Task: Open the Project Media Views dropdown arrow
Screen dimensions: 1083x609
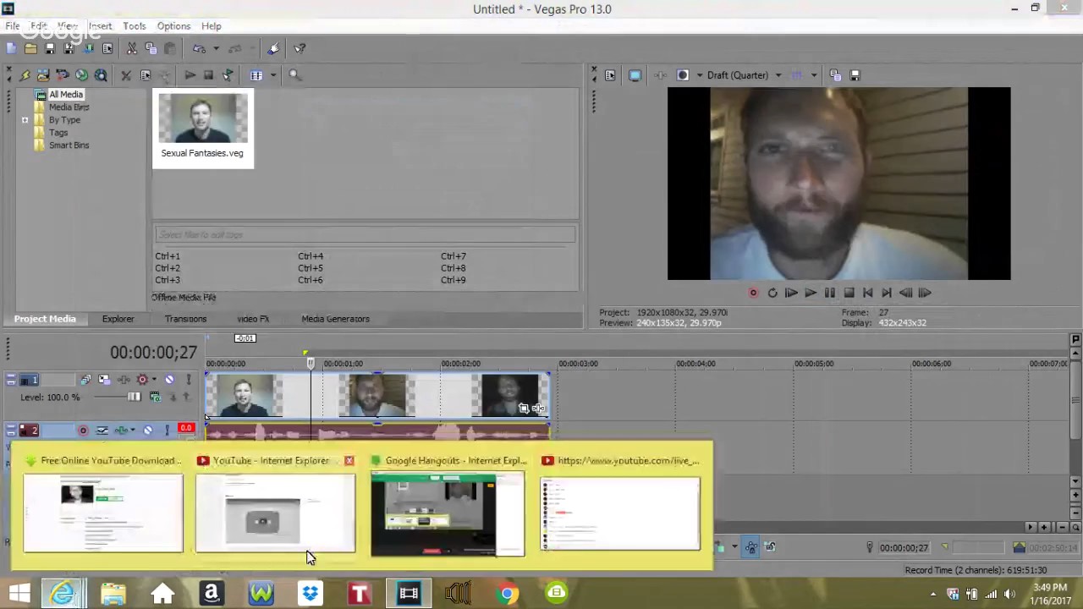Action: (x=272, y=75)
